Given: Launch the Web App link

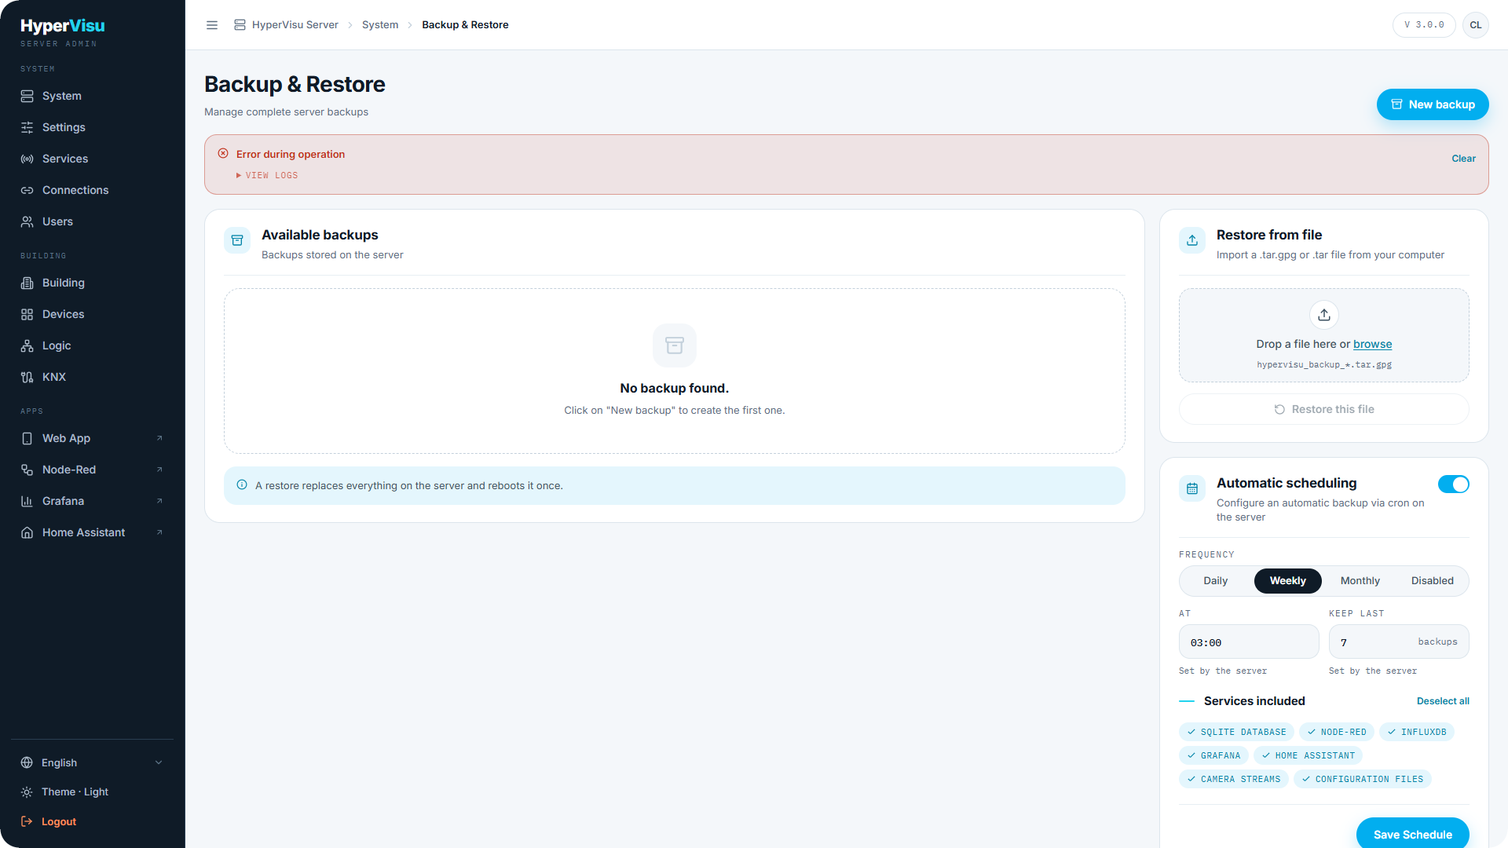Looking at the screenshot, I should [92, 438].
